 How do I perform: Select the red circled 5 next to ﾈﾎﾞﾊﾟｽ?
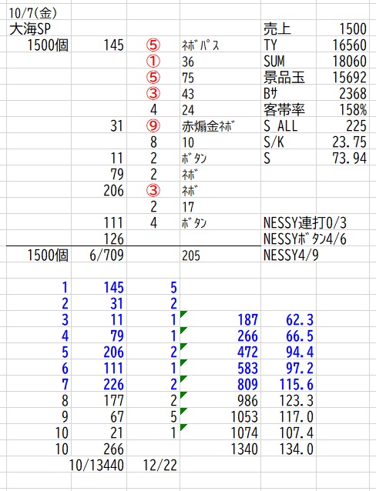(x=153, y=45)
